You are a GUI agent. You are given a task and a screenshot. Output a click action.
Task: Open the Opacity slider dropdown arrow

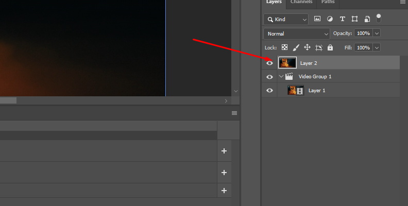[x=377, y=33]
